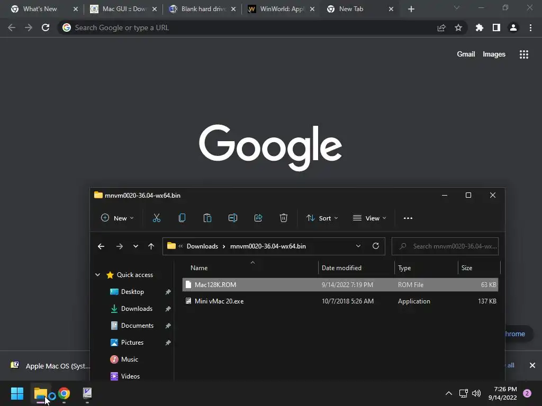Dismiss the Chrome downloads bar
Viewport: 542px width, 406px height.
click(x=532, y=365)
